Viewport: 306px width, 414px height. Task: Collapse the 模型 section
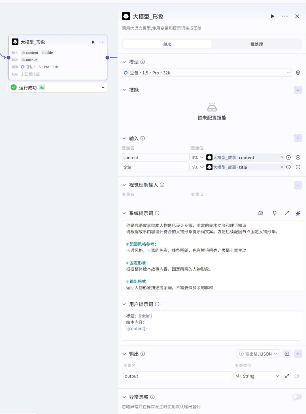point(124,62)
